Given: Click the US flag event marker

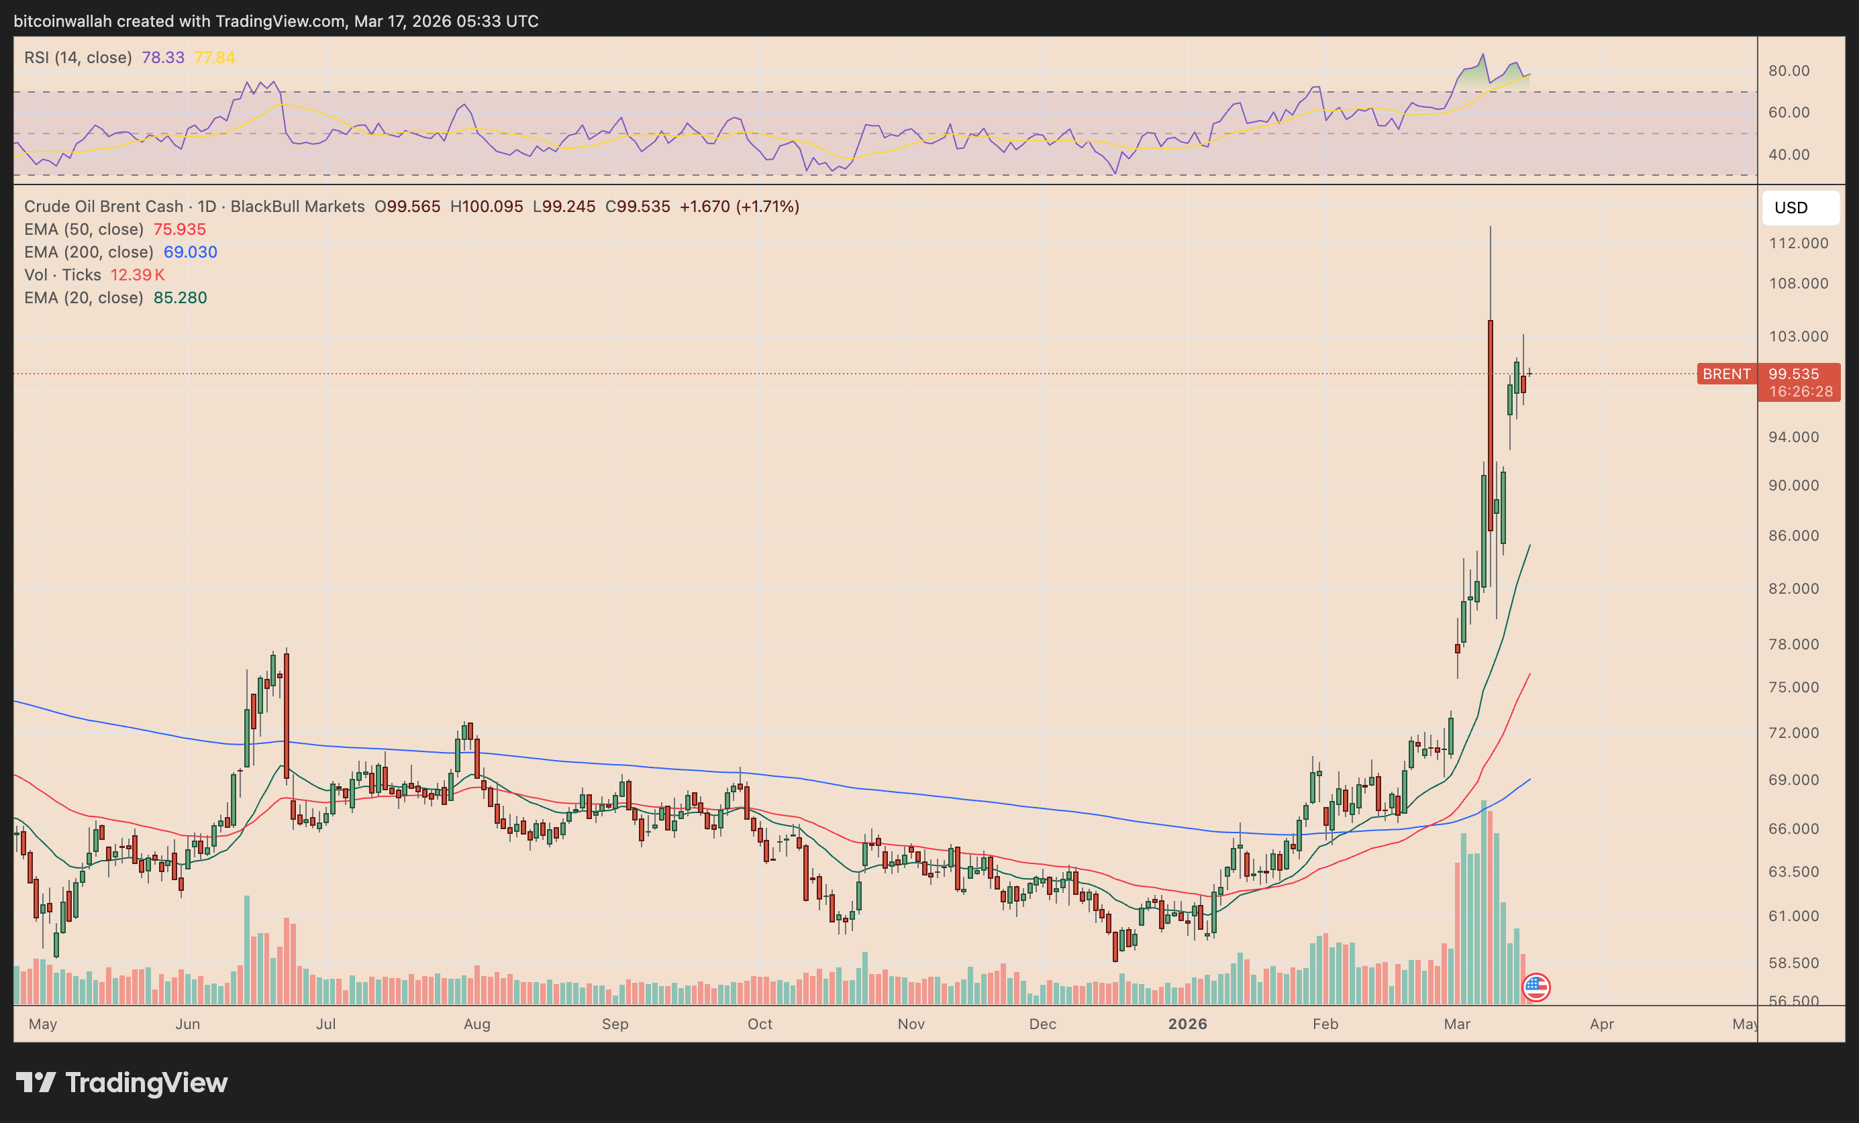Looking at the screenshot, I should click(x=1536, y=987).
